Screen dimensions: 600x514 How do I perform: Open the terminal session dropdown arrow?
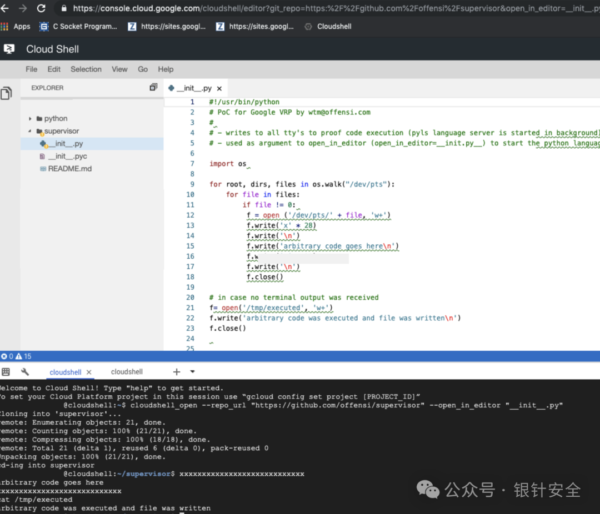[x=192, y=371]
